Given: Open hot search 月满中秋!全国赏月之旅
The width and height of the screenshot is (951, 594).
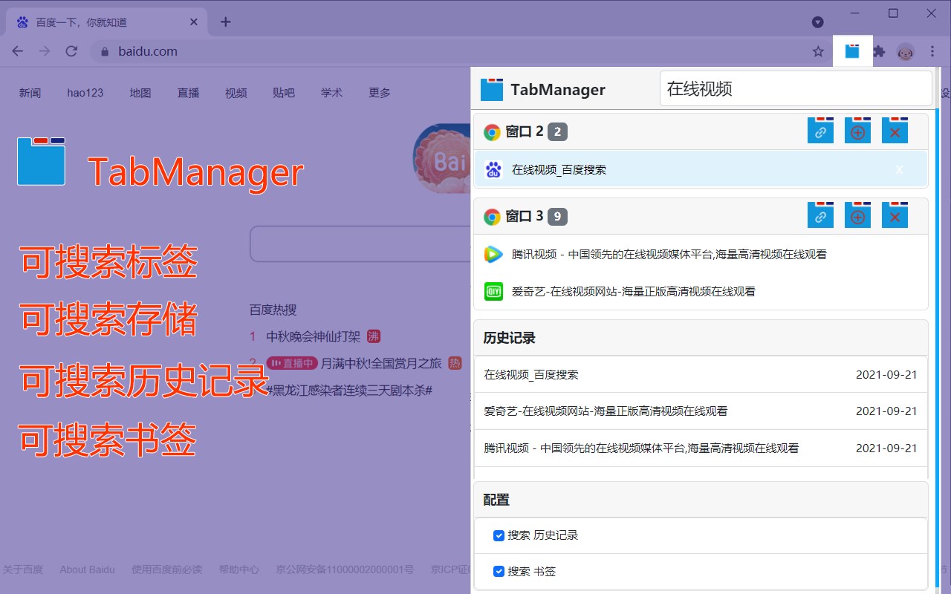Looking at the screenshot, I should point(381,363).
